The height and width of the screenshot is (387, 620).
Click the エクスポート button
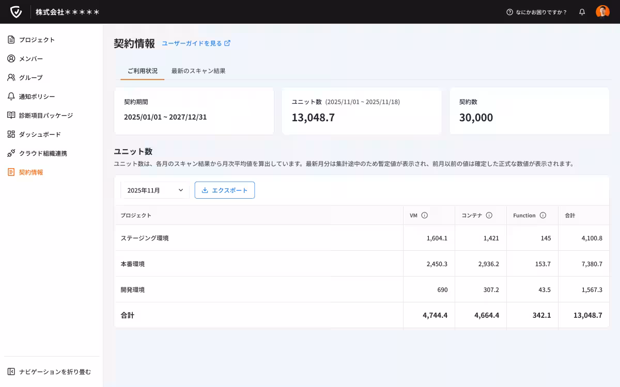point(224,190)
